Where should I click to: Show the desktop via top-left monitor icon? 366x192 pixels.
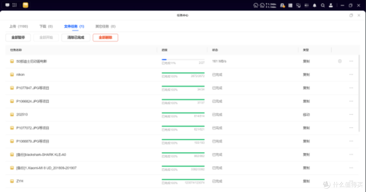[x=7, y=5]
